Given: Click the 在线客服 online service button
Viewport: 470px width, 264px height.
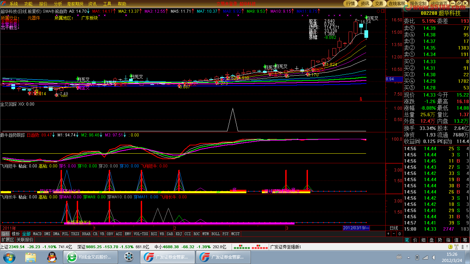Looking at the screenshot, I should 397,3.
